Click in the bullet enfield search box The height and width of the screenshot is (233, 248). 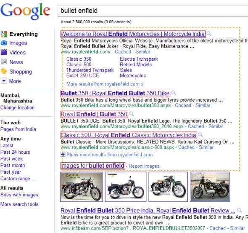[153, 11]
